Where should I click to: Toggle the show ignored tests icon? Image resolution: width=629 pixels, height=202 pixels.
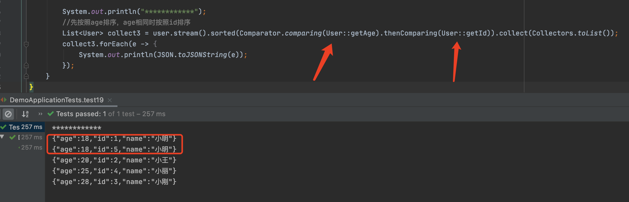8,114
